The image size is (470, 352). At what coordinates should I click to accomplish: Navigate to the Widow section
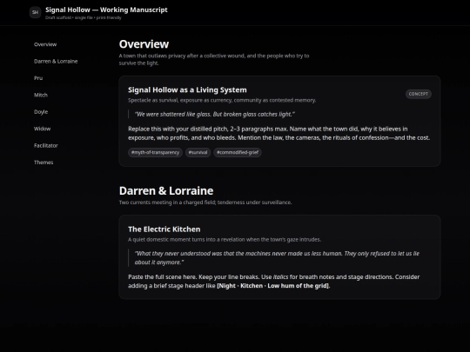pyautogui.click(x=43, y=129)
